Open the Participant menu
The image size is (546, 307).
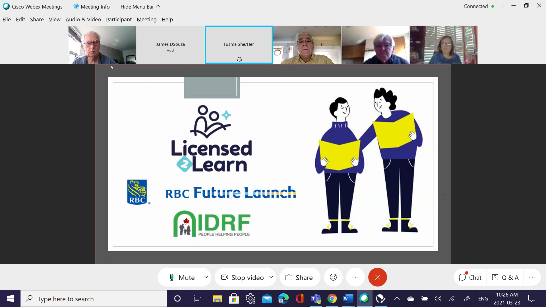(x=119, y=19)
